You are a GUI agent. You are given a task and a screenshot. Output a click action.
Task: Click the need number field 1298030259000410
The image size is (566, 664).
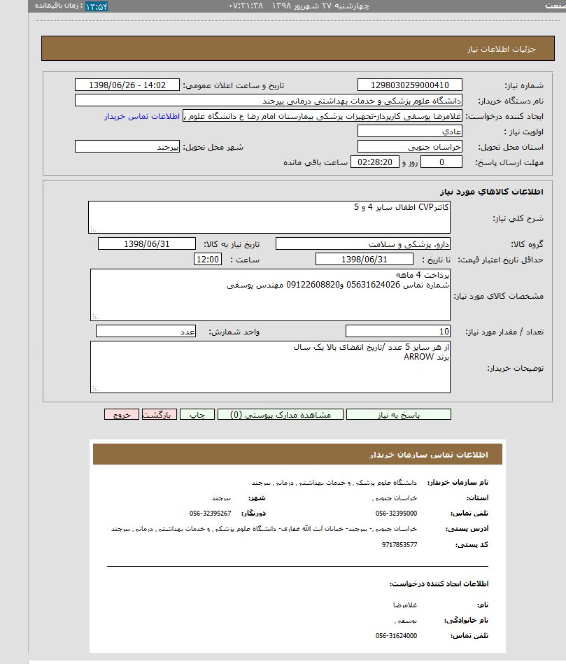[409, 85]
